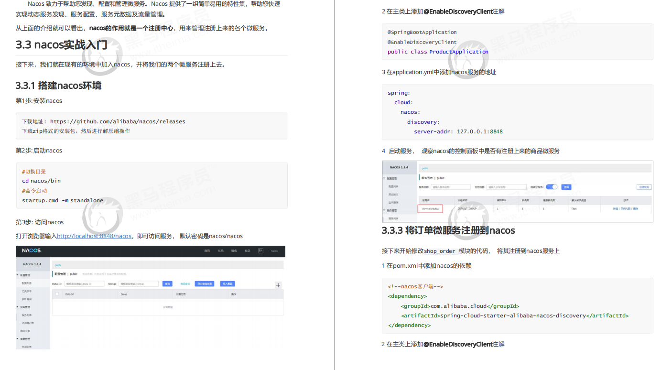Click the spring-cloud-starter-alibaba-nacos-discovery artifactId line
Screen dimensions: 672x370
tap(515, 316)
